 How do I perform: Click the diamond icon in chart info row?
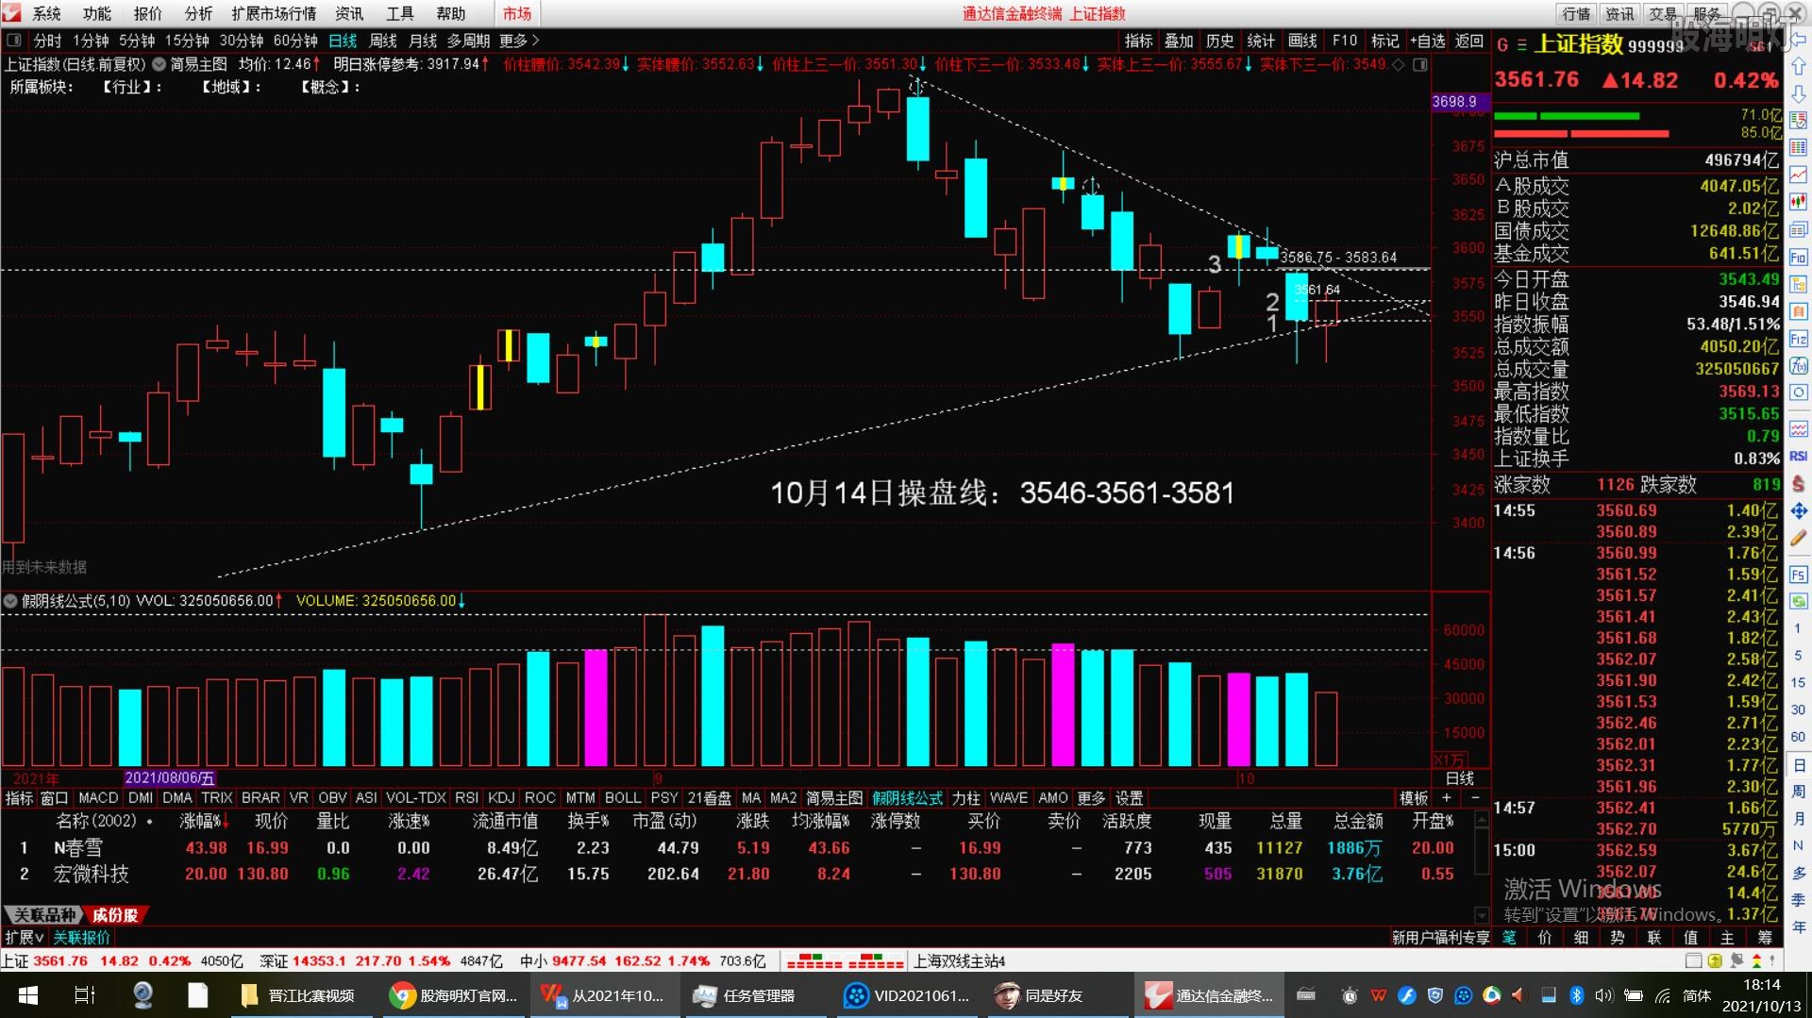(1399, 64)
